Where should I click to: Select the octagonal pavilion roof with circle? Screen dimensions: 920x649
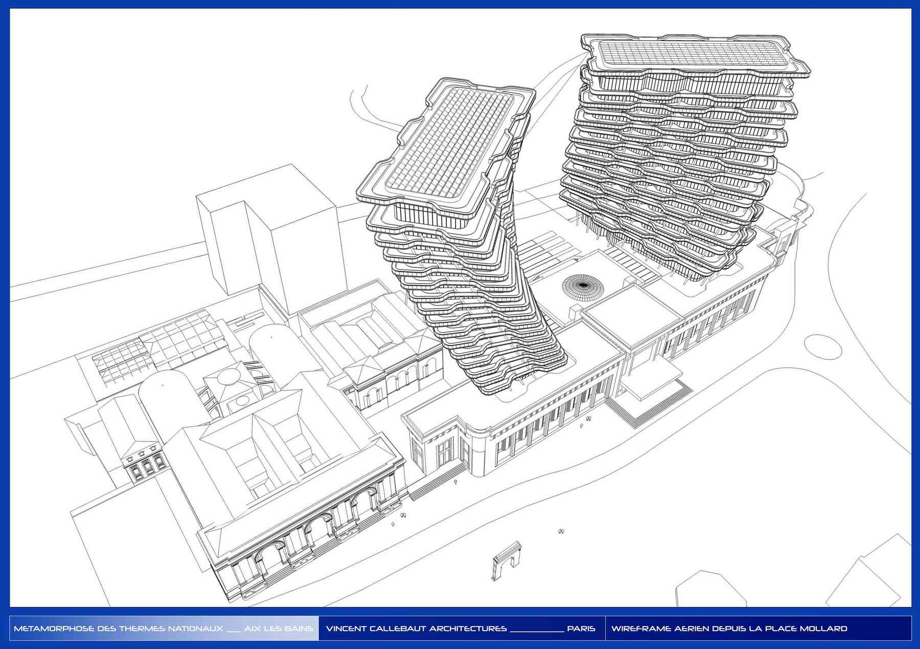[x=227, y=377]
